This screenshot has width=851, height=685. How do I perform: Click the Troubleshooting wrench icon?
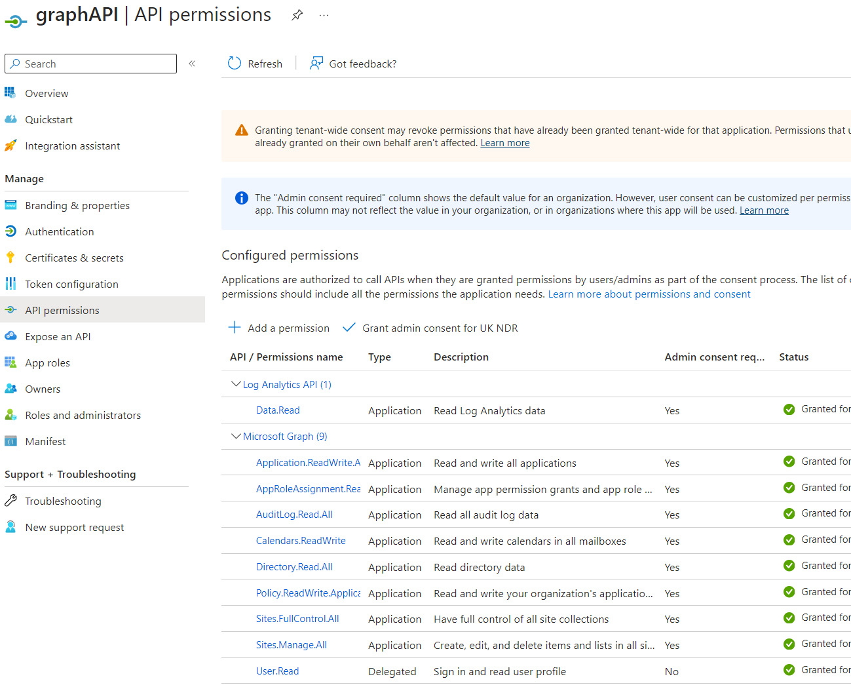(x=10, y=501)
